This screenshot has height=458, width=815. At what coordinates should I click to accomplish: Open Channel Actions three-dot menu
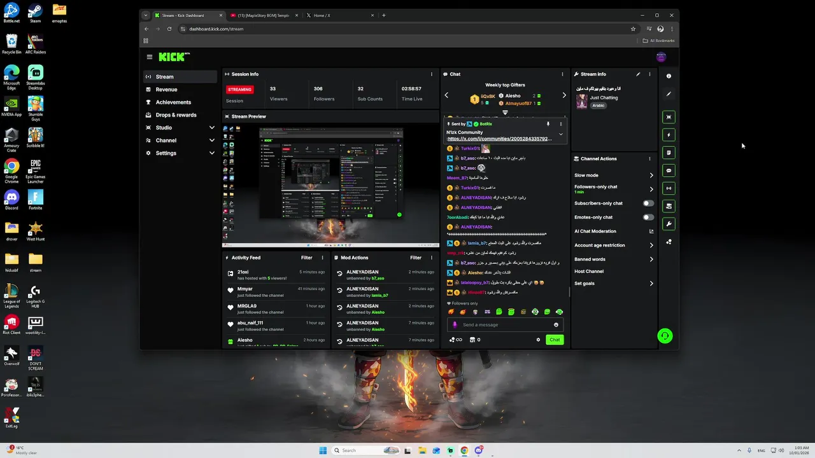click(649, 159)
